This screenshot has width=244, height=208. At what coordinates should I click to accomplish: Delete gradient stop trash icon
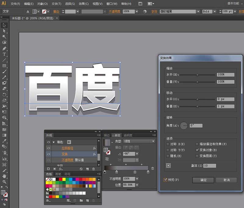pyautogui.click(x=153, y=168)
